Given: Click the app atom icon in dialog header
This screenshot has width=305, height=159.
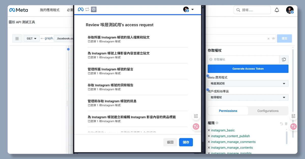Looking at the screenshot, I should (x=94, y=9).
